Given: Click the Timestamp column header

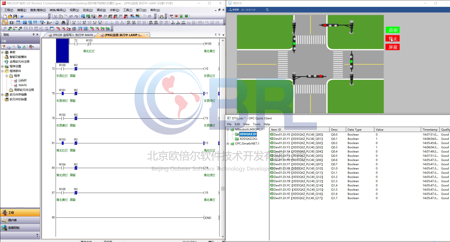Looking at the screenshot, I should tap(430, 130).
